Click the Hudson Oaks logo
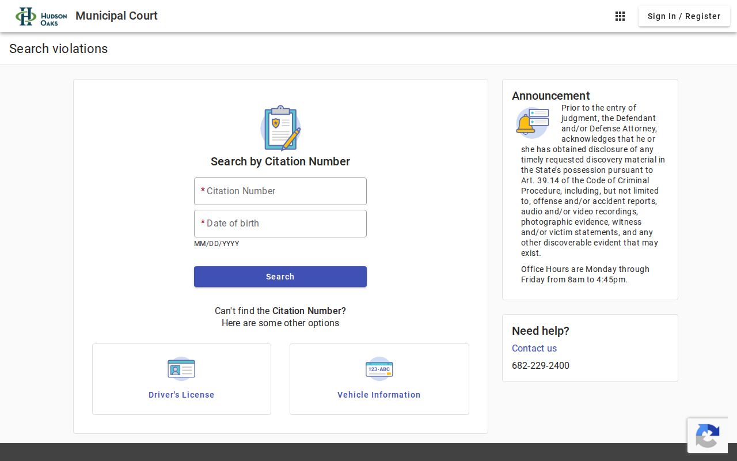737x461 pixels. click(41, 16)
